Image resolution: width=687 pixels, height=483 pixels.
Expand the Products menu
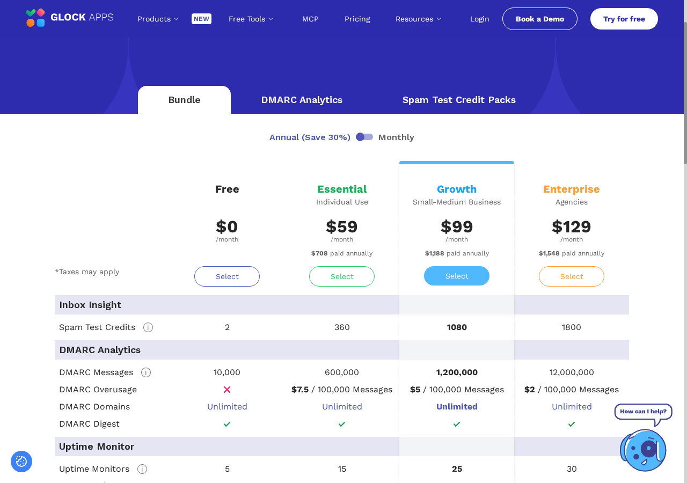[x=158, y=19]
